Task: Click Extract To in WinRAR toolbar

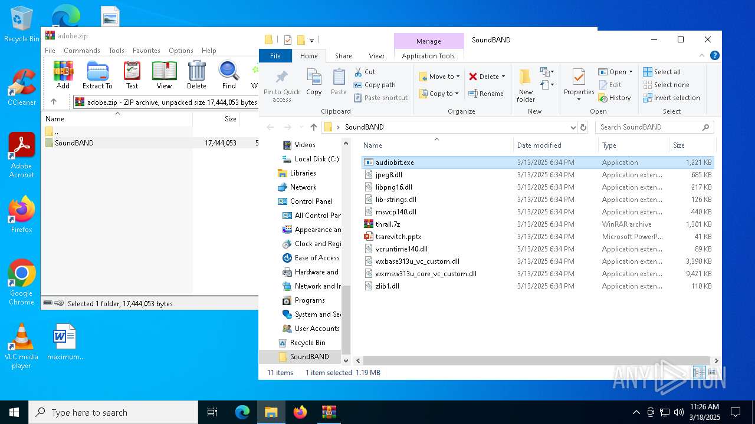Action: click(97, 75)
